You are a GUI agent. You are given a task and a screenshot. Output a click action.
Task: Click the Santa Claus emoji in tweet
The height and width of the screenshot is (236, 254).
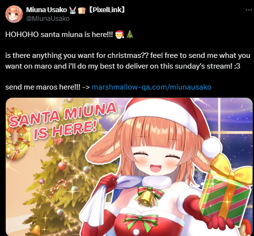click(x=120, y=35)
